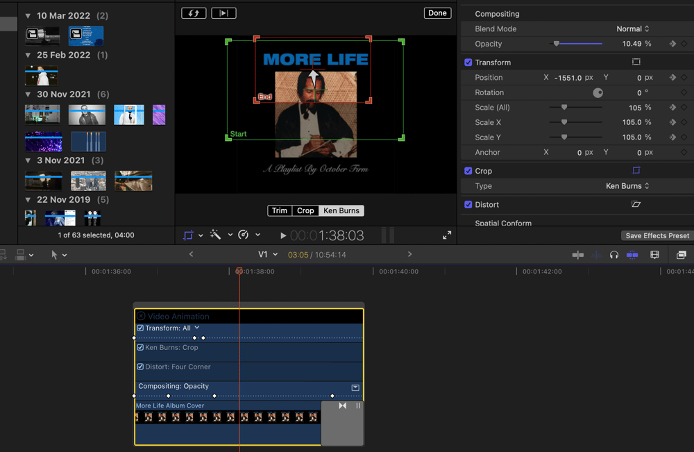Toggle Distort: Four Corner checkbox
Viewport: 694px width, 452px height.
pyautogui.click(x=140, y=367)
